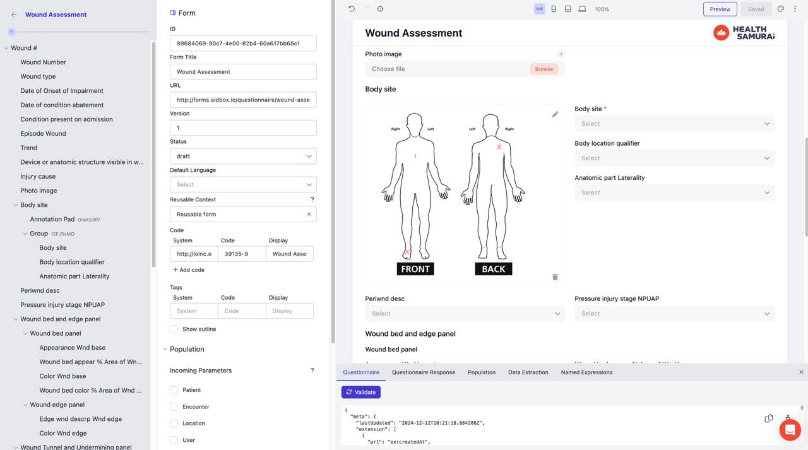Enable the Encounter incoming parameter checkbox
The height and width of the screenshot is (450, 808).
[174, 407]
